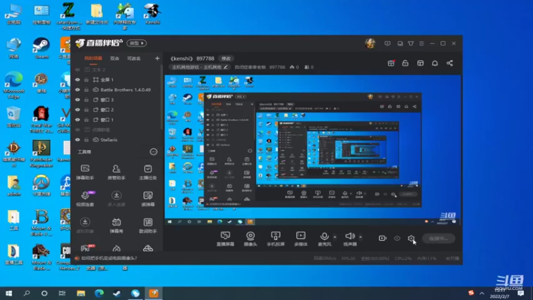
Task: Click the gift calendar icon with red dot
Action: pos(391,63)
